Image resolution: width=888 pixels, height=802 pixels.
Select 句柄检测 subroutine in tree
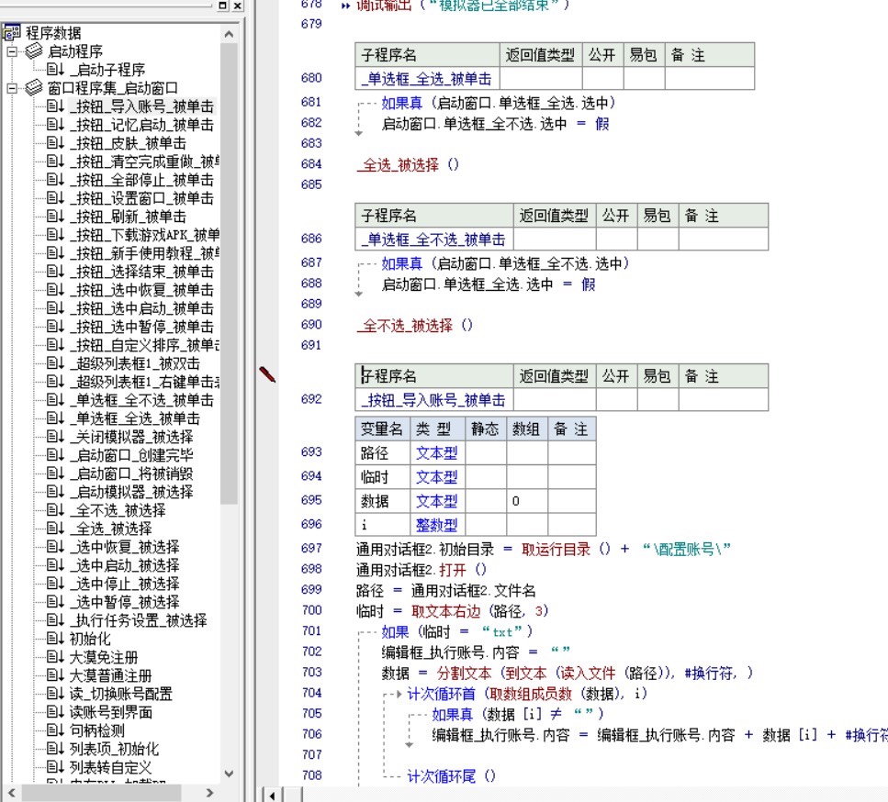click(x=96, y=730)
